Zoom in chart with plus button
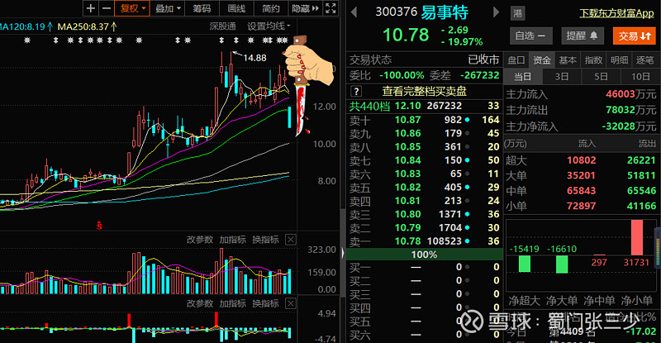Screen dimensions: 661x343 [90, 8]
